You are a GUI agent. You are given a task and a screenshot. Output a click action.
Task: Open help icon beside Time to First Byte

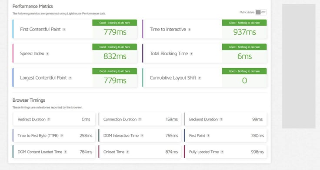pyautogui.click(x=62, y=136)
